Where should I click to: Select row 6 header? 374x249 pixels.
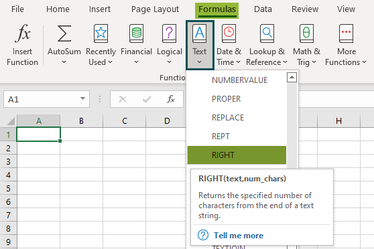pos(8,201)
